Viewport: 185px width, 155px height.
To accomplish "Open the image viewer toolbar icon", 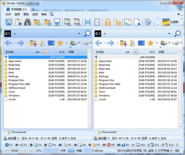I will coord(128,22).
